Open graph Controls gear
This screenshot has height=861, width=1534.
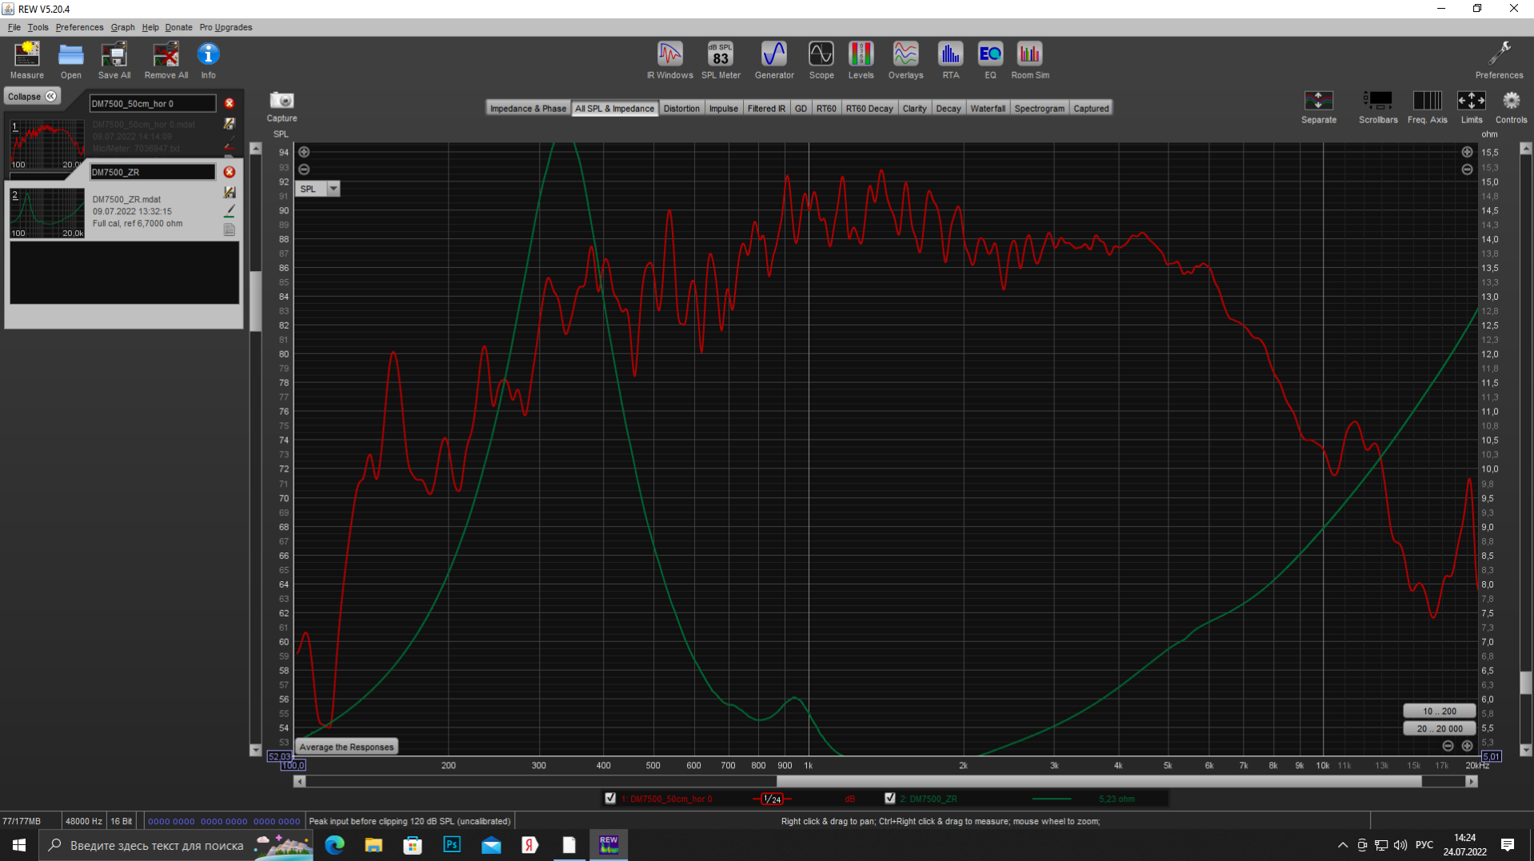[x=1511, y=107]
